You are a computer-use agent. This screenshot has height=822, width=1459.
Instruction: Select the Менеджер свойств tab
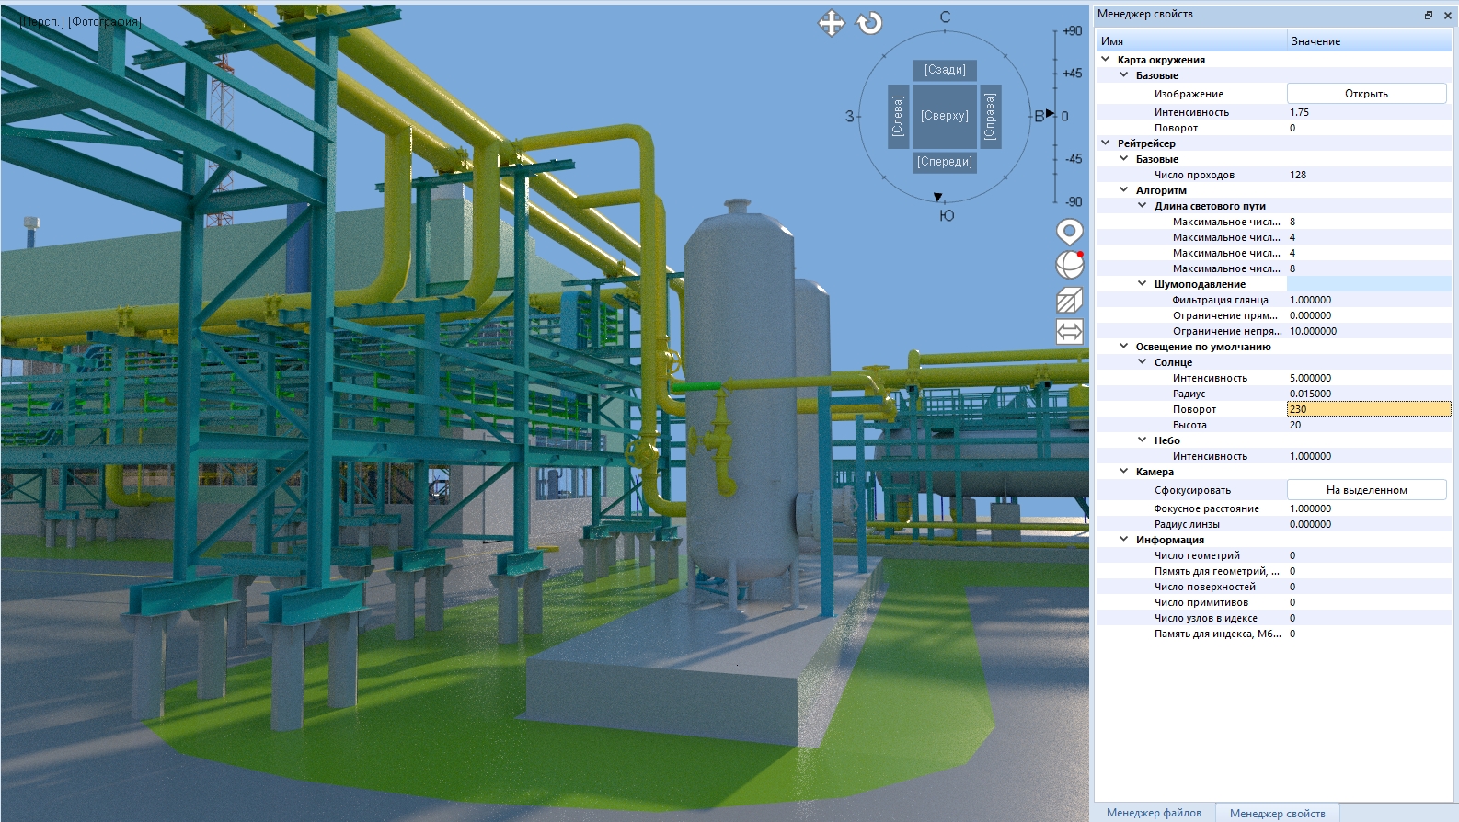pyautogui.click(x=1277, y=813)
